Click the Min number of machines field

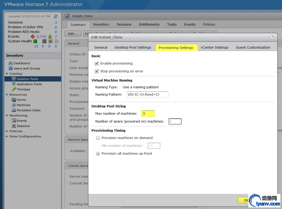click(154, 146)
